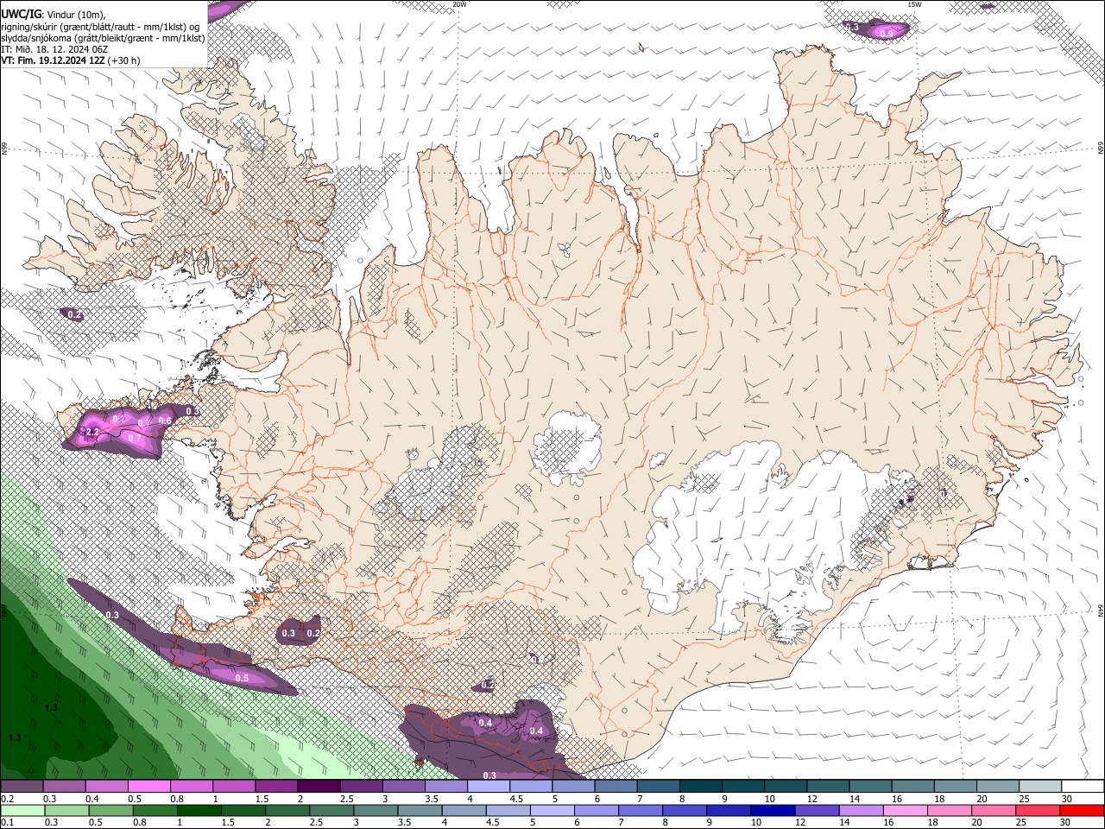
Task: Pick the 25–30 red rain legend swatch
Action: (1038, 811)
